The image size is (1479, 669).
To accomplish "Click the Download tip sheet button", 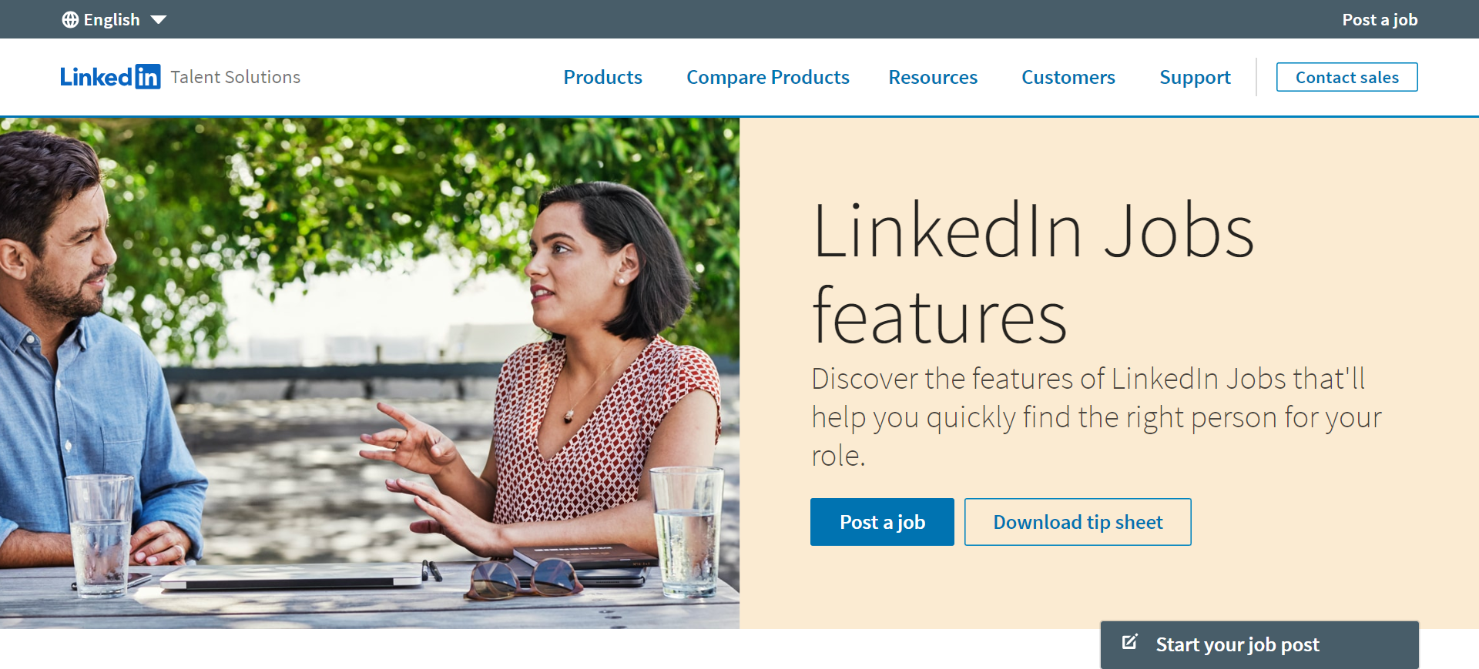I will 1078,522.
